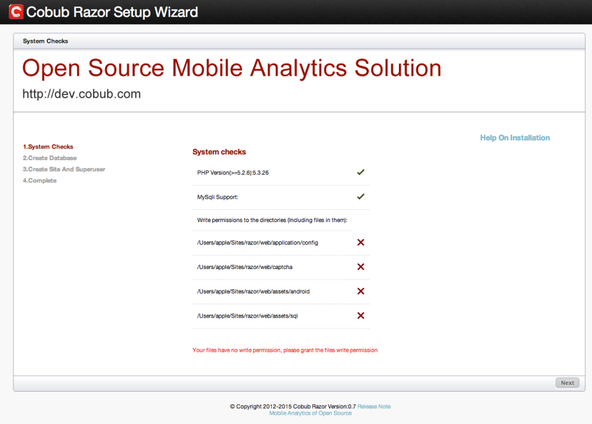The height and width of the screenshot is (424, 592).
Task: Click the /Users/apple/Sites/razor/web/assets/android path
Action: (253, 292)
